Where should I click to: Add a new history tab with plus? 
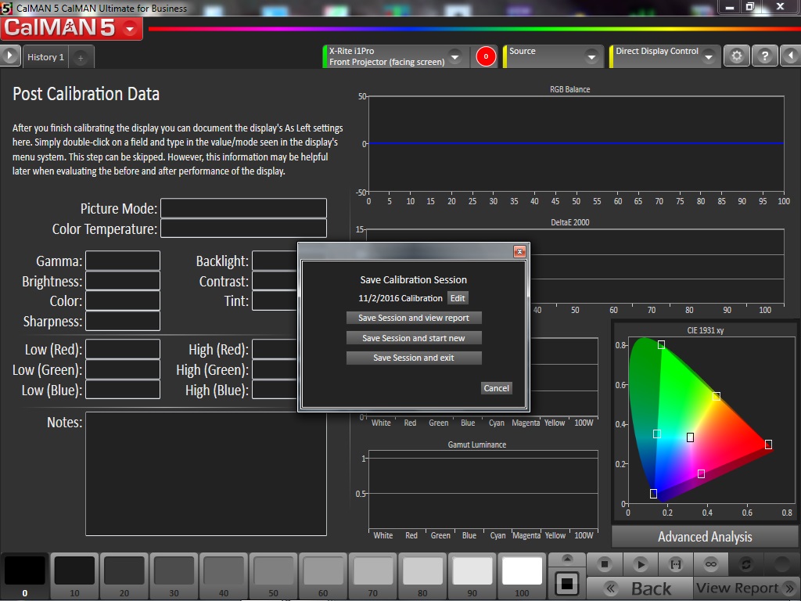point(81,57)
